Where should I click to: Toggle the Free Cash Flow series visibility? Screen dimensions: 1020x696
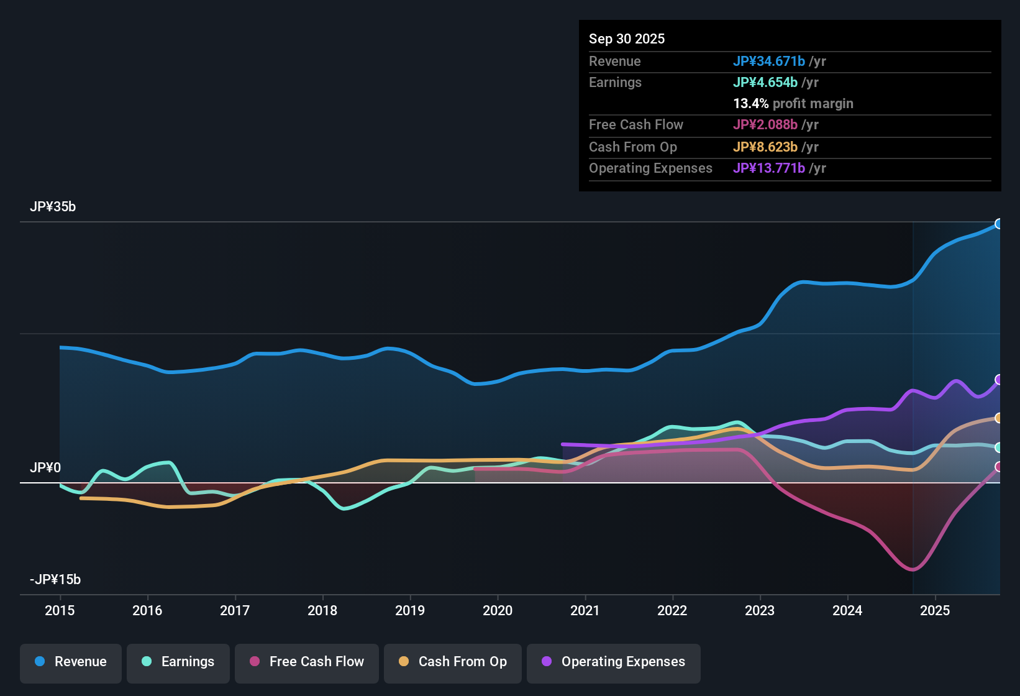coord(306,662)
